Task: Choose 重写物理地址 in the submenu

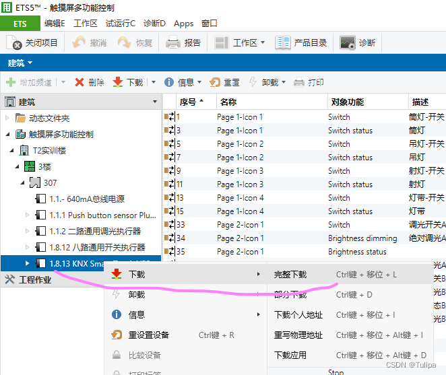Action: point(350,335)
